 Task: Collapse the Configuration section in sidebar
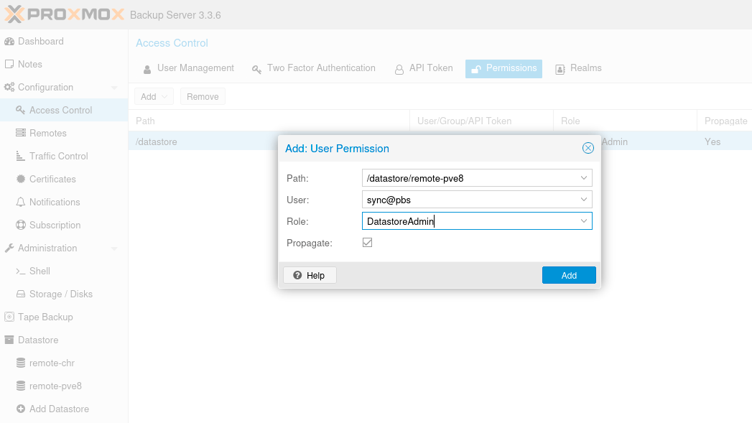113,88
